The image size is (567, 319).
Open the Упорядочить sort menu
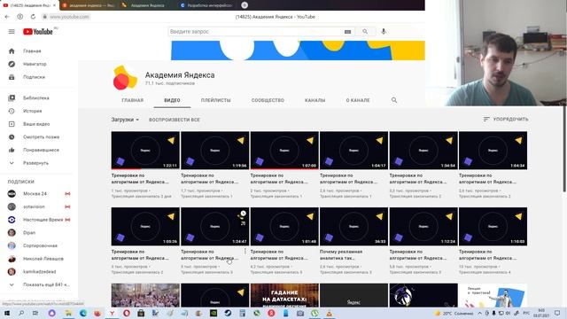(x=506, y=120)
